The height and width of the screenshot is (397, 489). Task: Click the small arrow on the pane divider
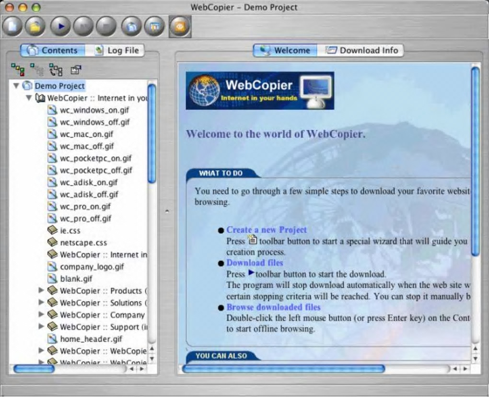[167, 211]
